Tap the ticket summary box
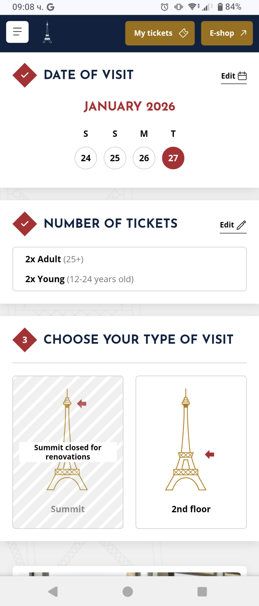 pyautogui.click(x=129, y=269)
